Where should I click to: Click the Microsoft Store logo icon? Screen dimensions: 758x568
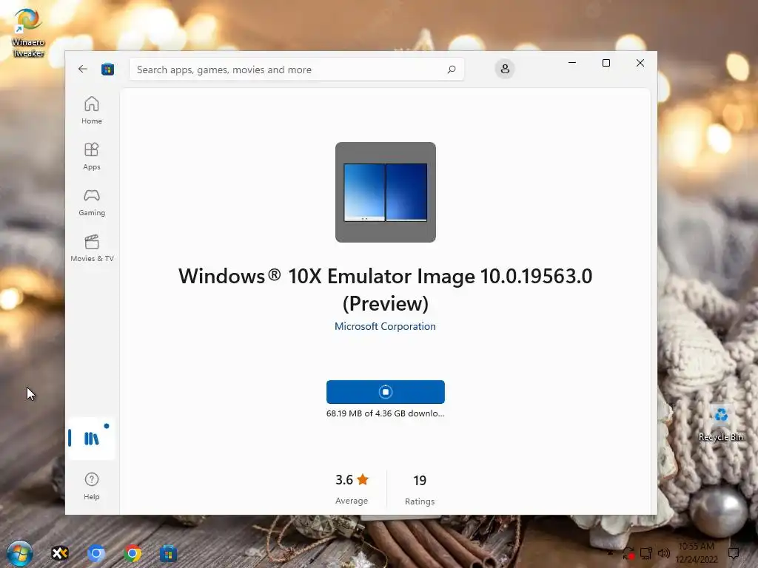[x=108, y=69]
